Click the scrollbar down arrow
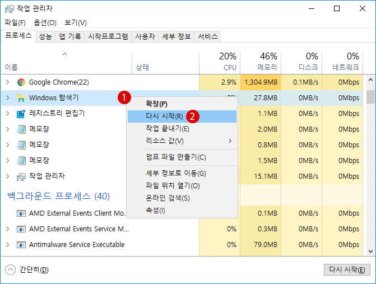This screenshot has width=376, height=284. click(x=370, y=252)
